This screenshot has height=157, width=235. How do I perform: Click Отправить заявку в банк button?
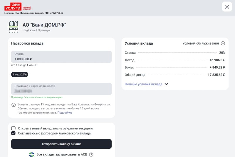61,144
